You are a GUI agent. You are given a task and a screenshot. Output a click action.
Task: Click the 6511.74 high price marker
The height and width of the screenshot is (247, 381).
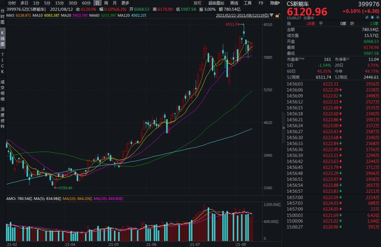coord(232,24)
